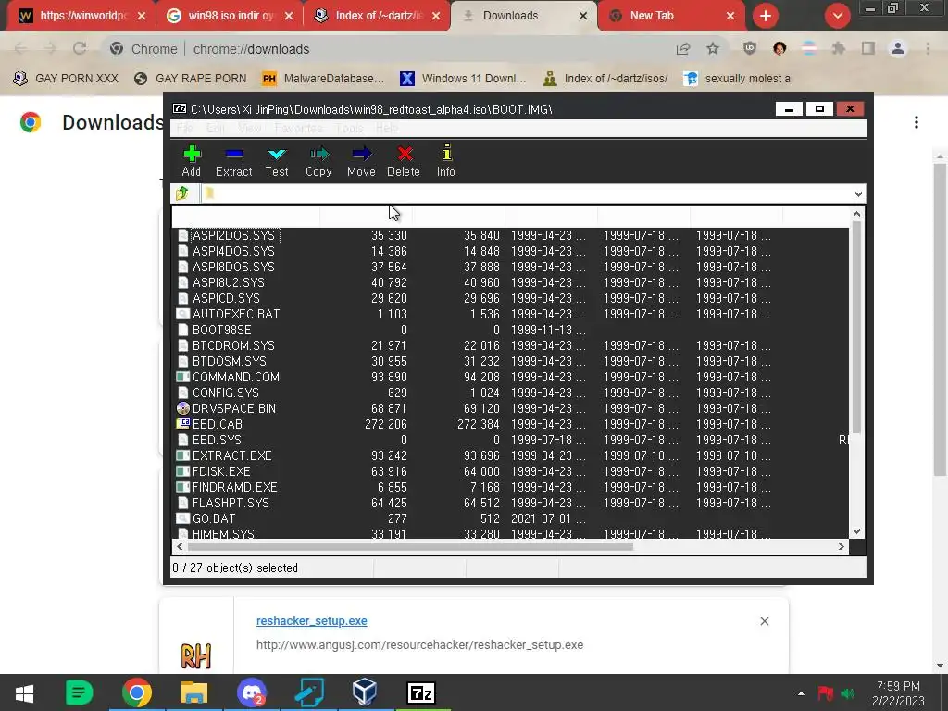This screenshot has height=711, width=948.
Task: Open Discord from the taskbar
Action: tap(252, 692)
